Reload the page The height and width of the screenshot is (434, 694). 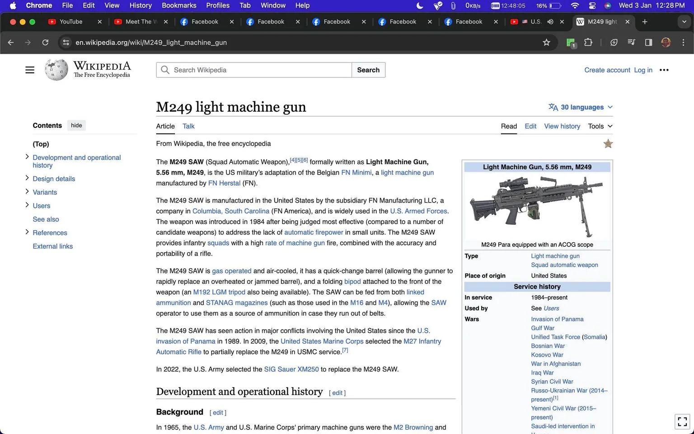pos(45,42)
